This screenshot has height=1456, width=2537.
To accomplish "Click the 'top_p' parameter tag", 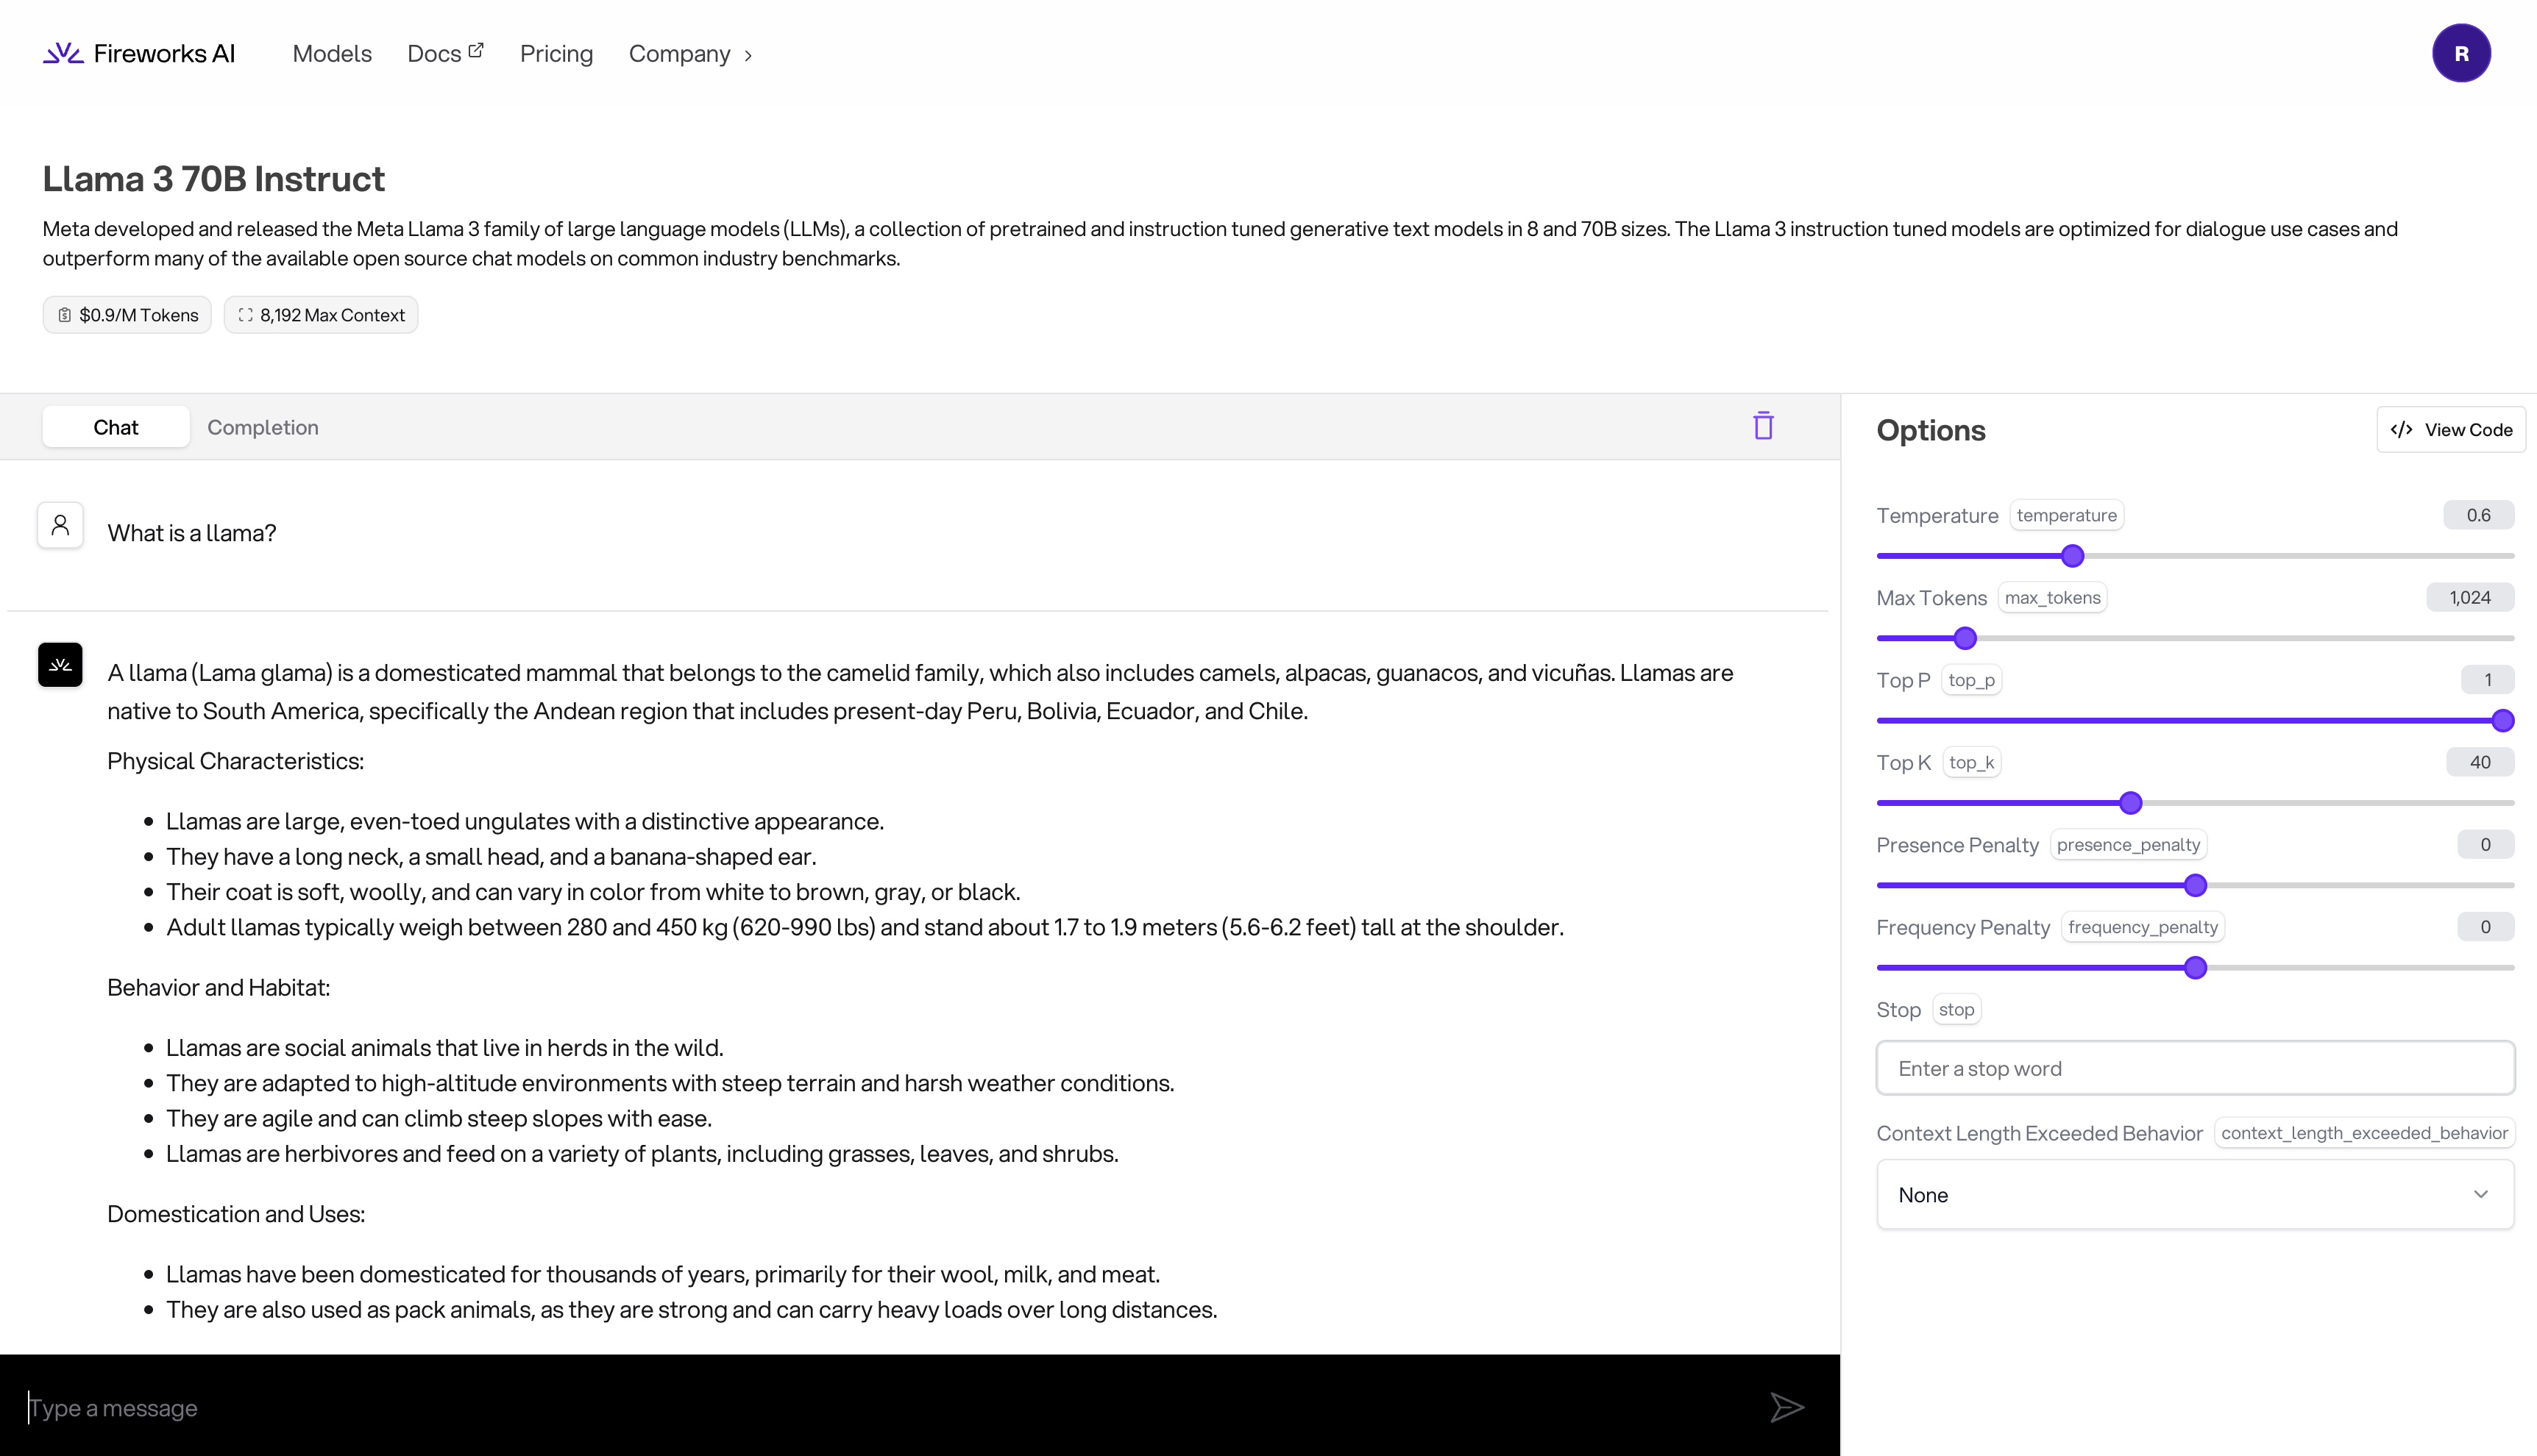I will click(x=1972, y=680).
